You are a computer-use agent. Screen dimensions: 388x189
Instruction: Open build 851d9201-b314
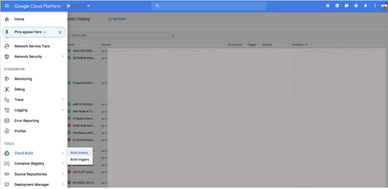[x=84, y=183]
